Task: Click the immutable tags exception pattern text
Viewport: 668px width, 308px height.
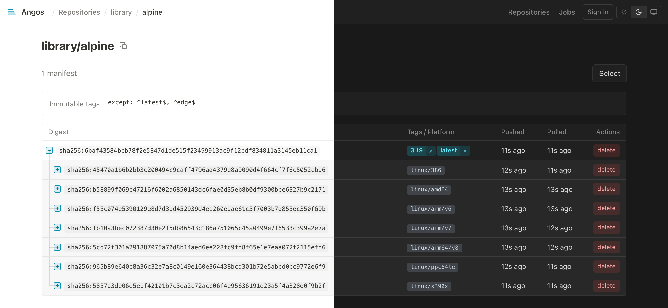Action: 152,102
